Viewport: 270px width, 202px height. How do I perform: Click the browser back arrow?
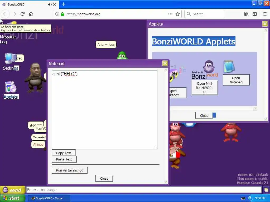(x=5, y=14)
